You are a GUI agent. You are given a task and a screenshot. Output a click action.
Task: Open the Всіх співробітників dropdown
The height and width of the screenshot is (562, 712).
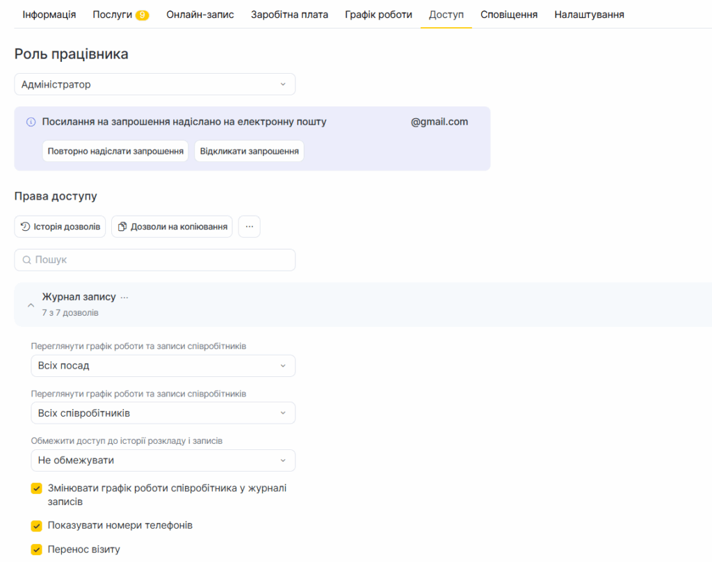coord(163,413)
